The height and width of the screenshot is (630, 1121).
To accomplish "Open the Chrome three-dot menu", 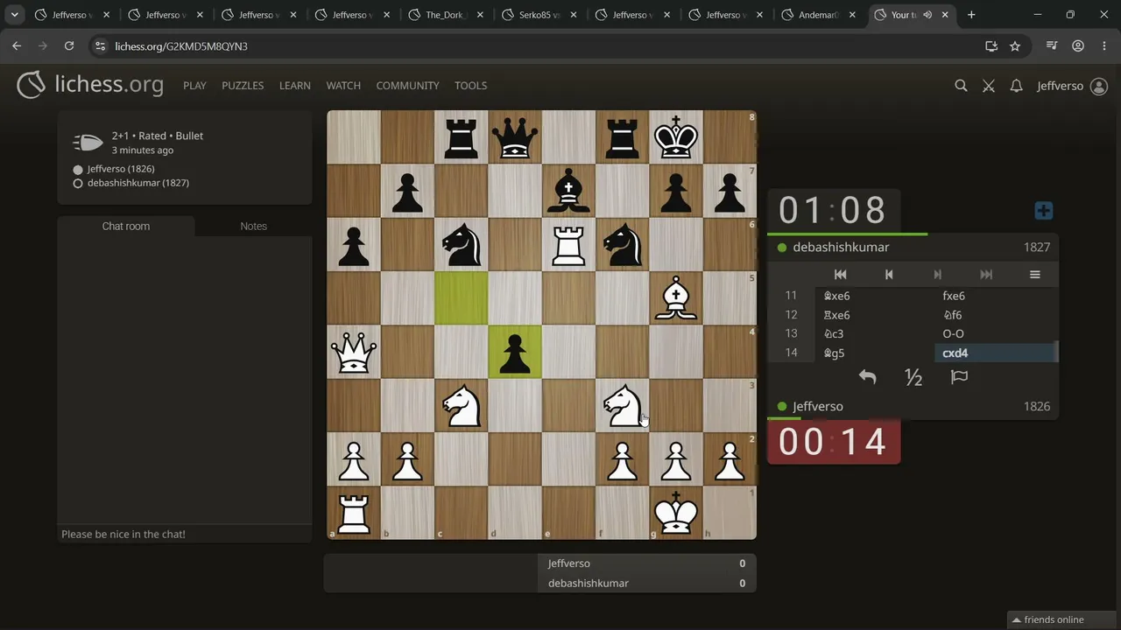I will 1103,46.
